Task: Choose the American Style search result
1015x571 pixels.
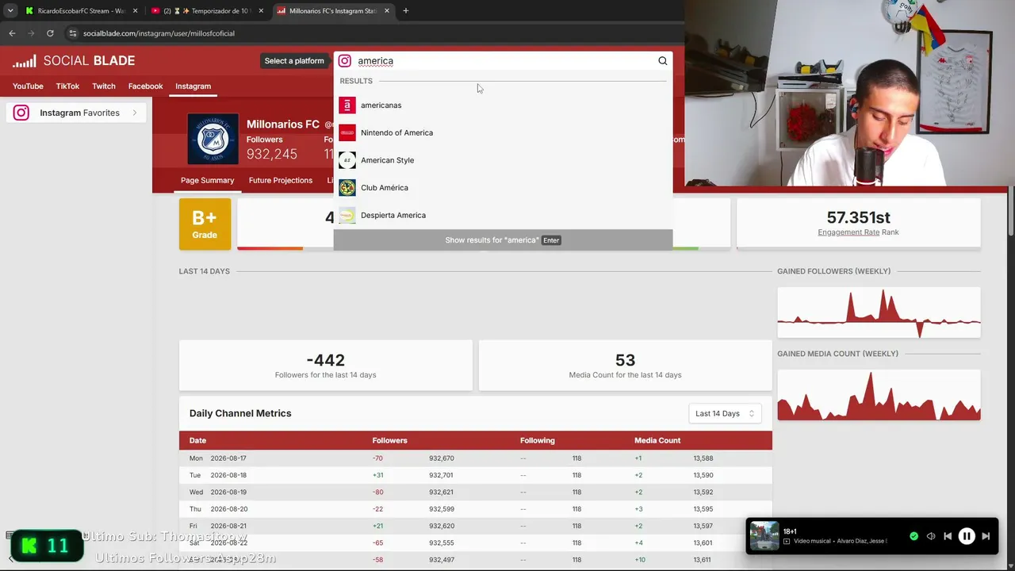Action: [x=503, y=160]
